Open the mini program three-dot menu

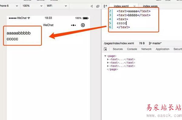(x=73, y=25)
